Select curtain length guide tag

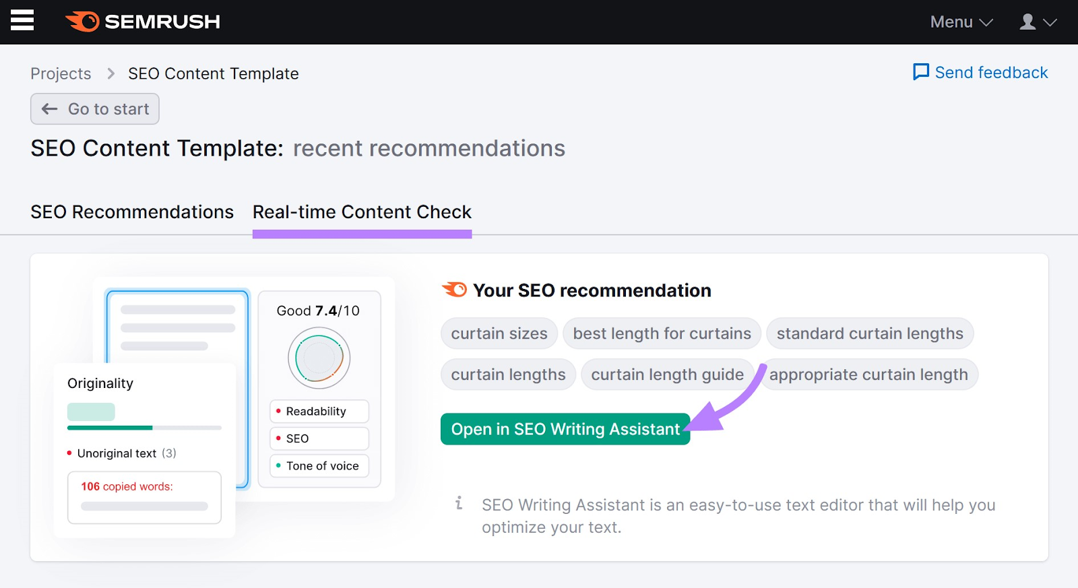tap(667, 374)
